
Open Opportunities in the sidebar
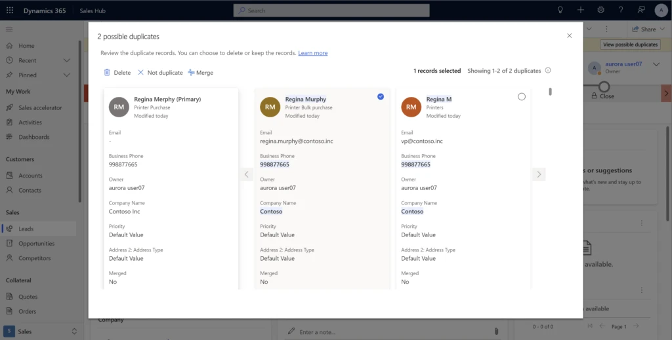[x=37, y=244]
